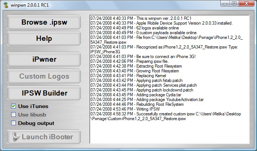Select log line 'Preparing ipsw file.'
The height and width of the screenshot is (151, 257).
pyautogui.click(x=129, y=61)
